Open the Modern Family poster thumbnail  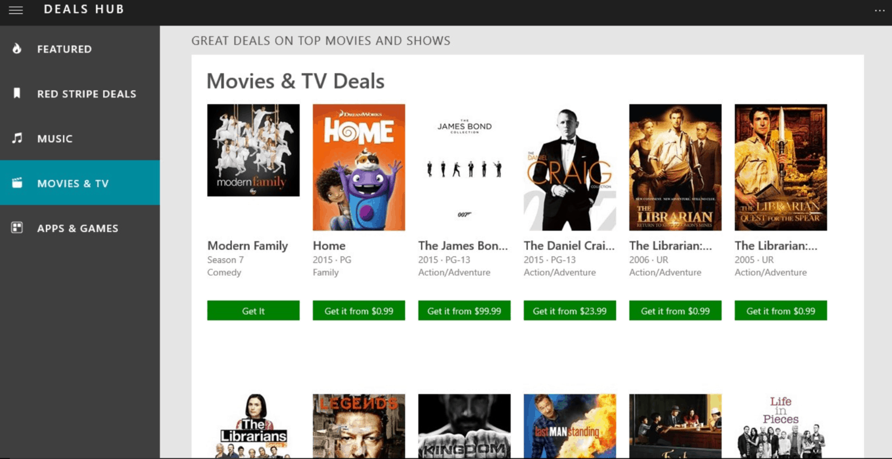[x=253, y=150]
